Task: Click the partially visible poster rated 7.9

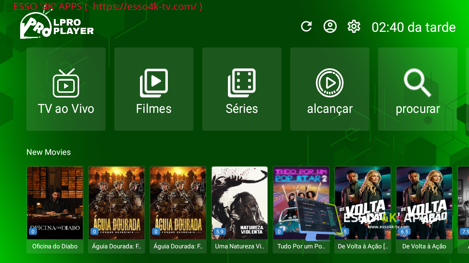Action: click(464, 203)
